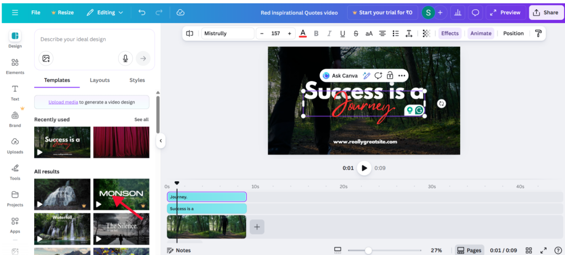The image size is (565, 255).
Task: Open the more options ellipsis menu
Action: pyautogui.click(x=402, y=75)
